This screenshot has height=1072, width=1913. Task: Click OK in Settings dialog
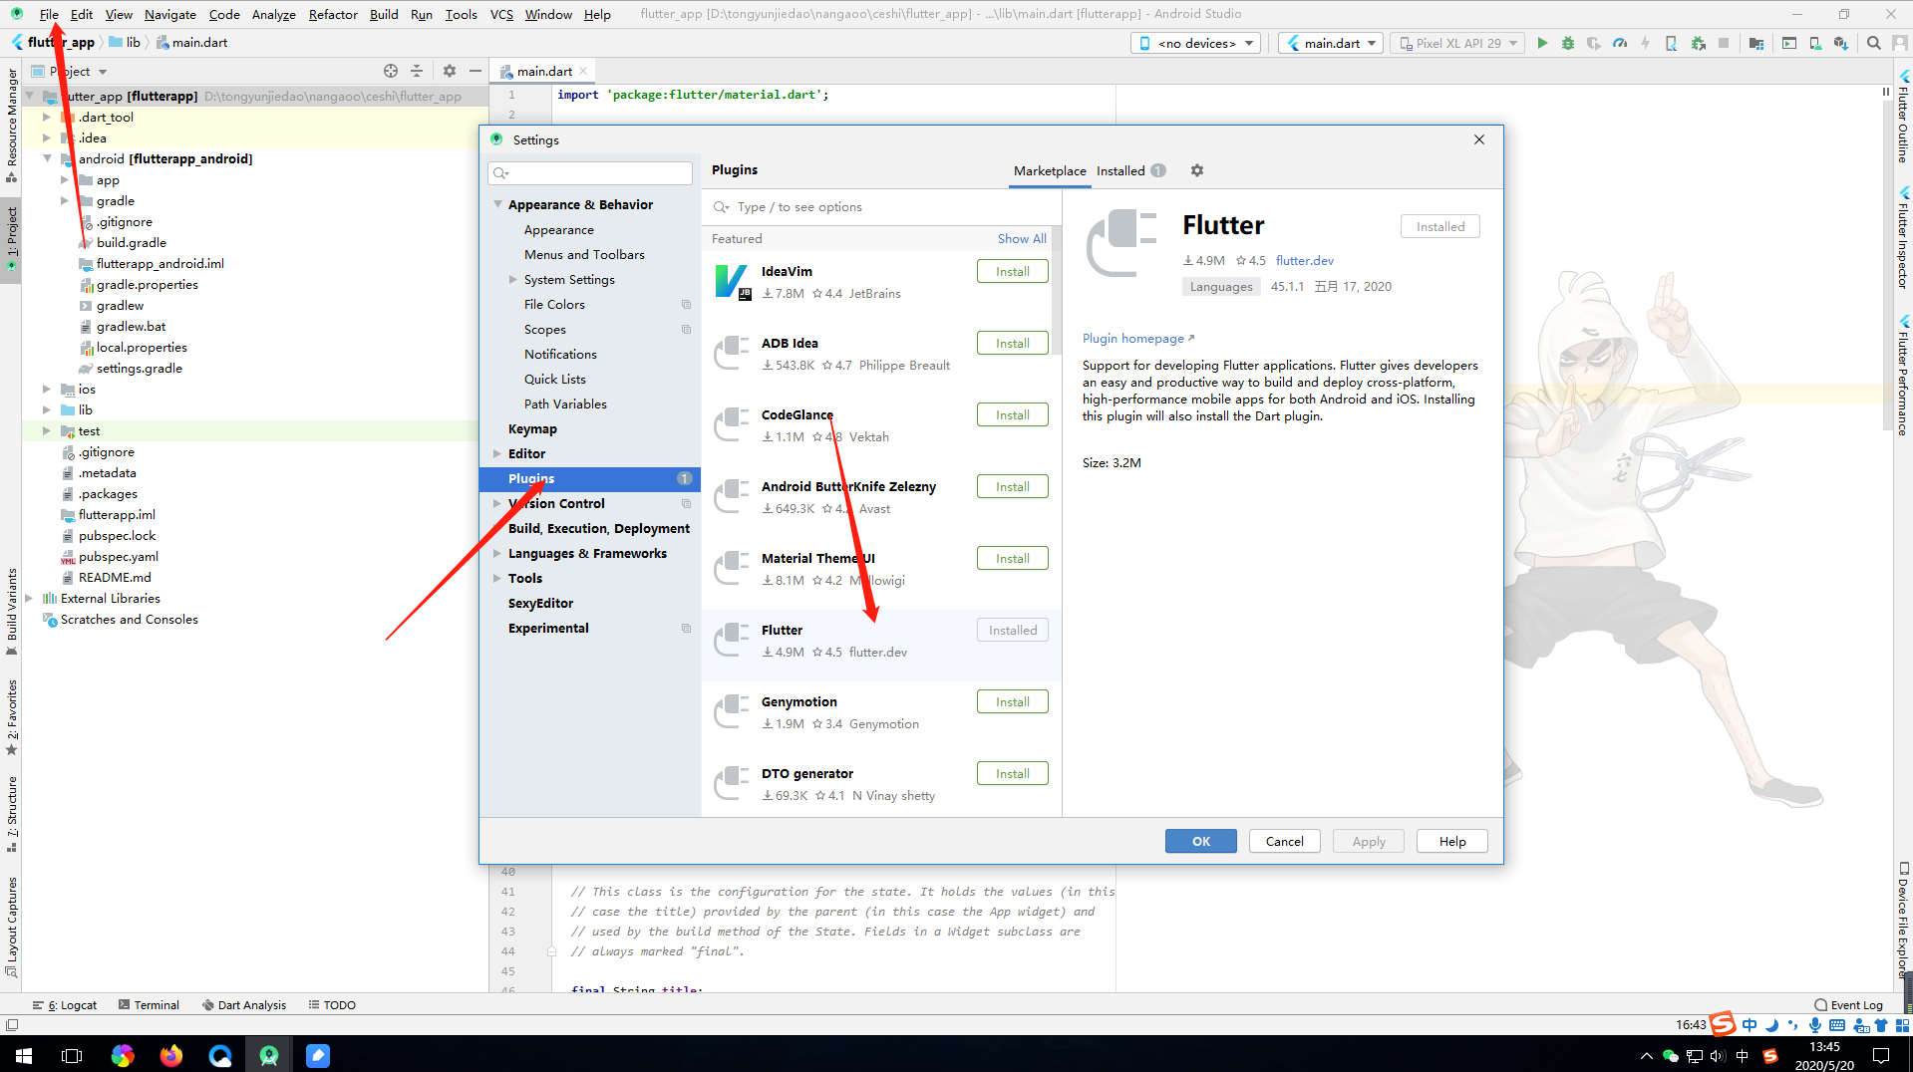pos(1201,841)
